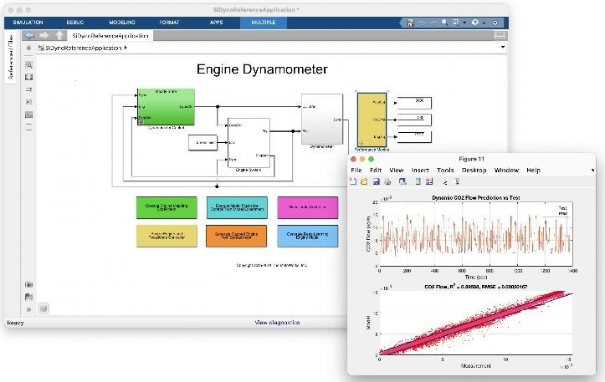Open the MULTIPLE ribbon tab
Screen dimensions: 605x382
264,23
